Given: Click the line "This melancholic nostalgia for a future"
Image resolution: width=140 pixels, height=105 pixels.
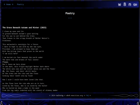Looking at the screenshot, I should coord(20,45).
